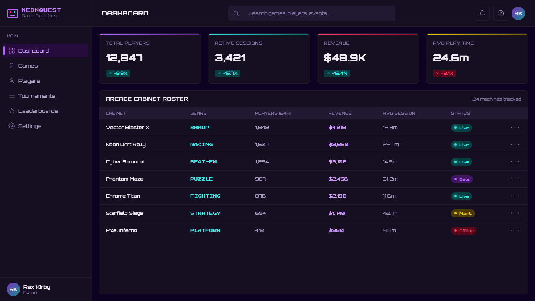535x301 pixels.
Task: Click the Tournaments list icon
Action: (12, 96)
